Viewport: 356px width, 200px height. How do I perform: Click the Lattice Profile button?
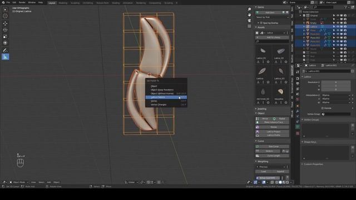click(x=272, y=136)
